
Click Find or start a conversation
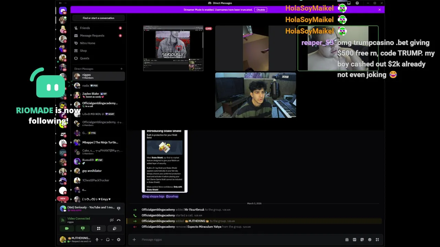click(x=98, y=18)
